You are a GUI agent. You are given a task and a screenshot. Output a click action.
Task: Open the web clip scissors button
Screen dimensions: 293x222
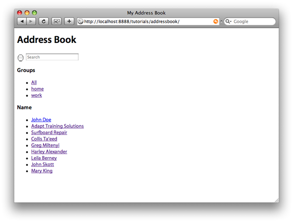[57, 21]
